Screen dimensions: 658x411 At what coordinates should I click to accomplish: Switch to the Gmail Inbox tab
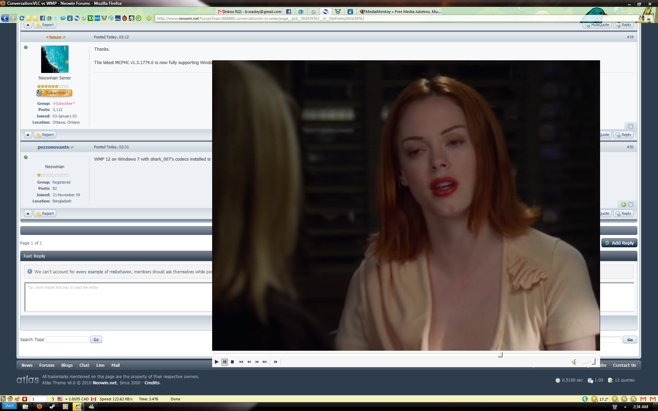[250, 12]
